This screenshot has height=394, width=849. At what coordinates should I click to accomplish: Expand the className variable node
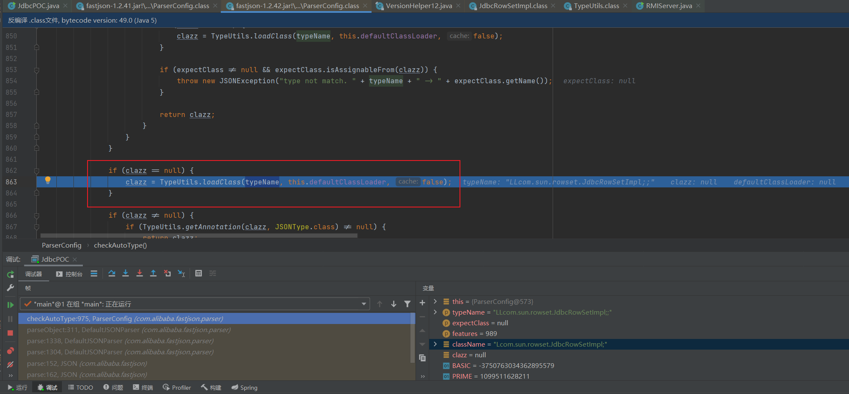(435, 344)
